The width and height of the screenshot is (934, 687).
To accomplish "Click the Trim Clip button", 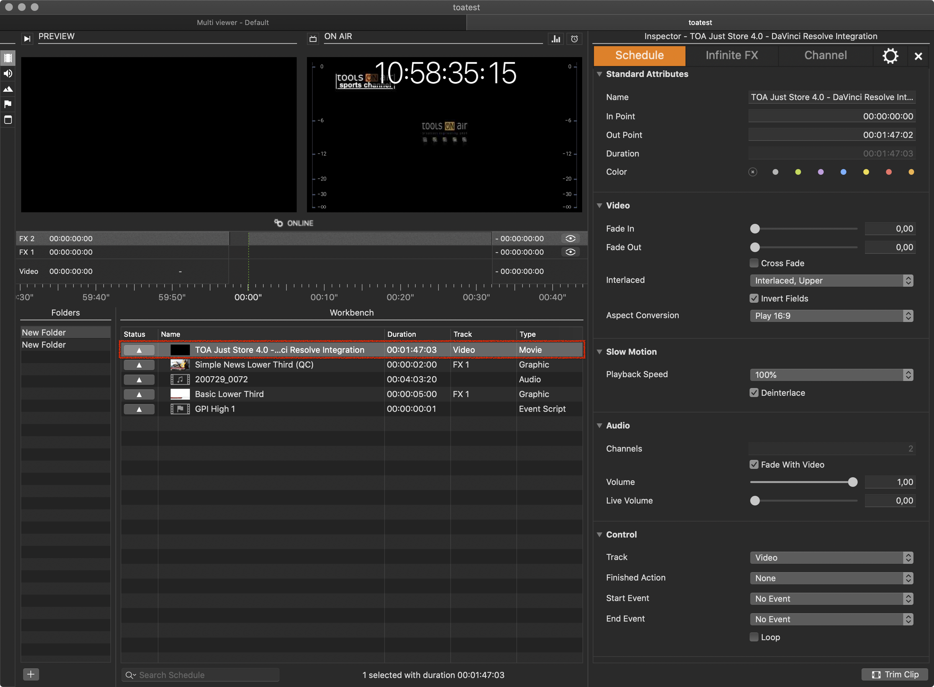I will click(895, 674).
